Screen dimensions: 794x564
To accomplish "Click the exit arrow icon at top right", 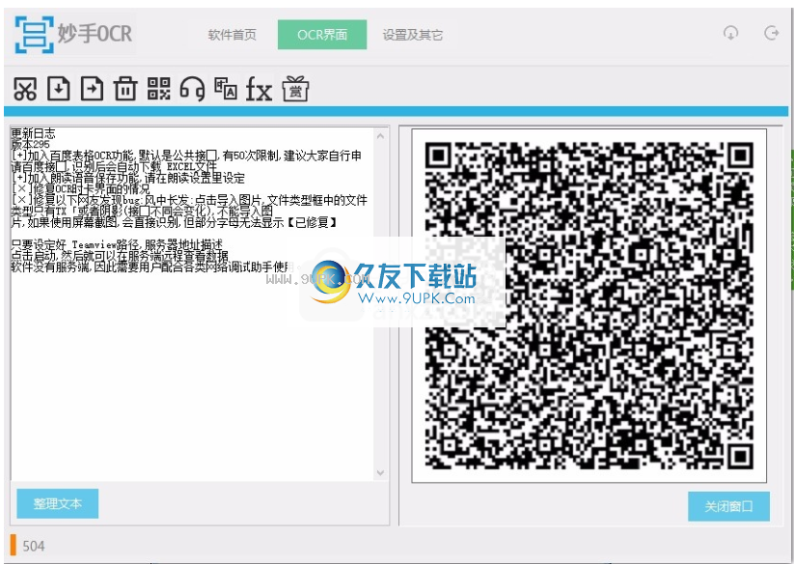I will pos(771,34).
